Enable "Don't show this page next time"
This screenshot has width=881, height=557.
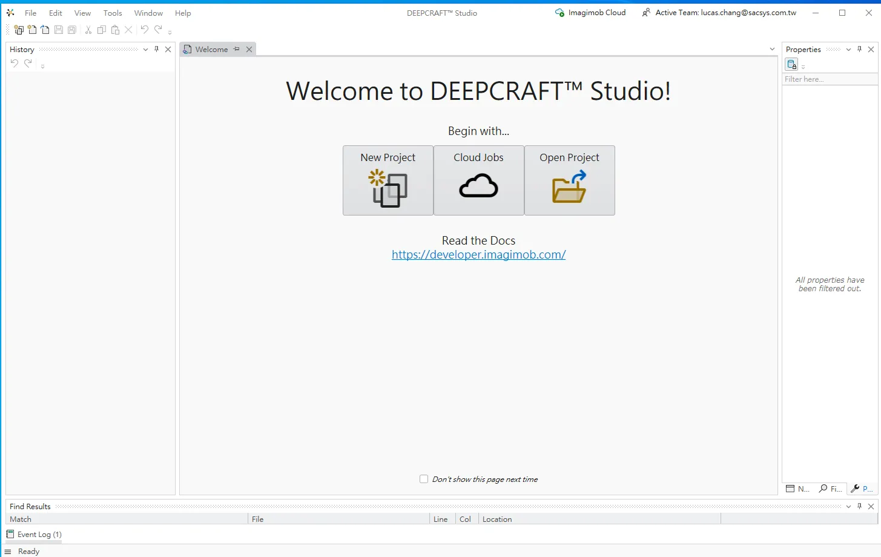click(x=424, y=479)
